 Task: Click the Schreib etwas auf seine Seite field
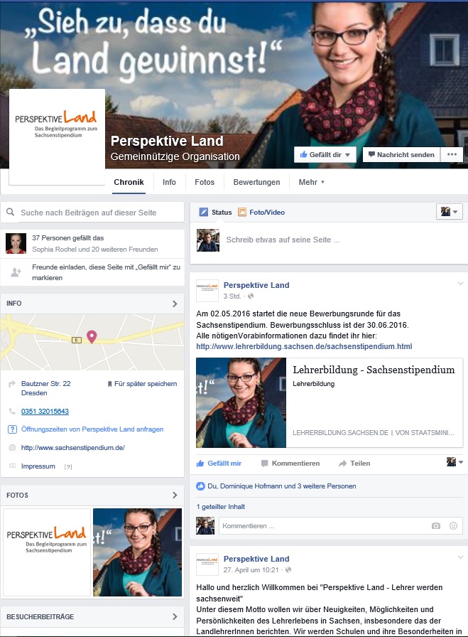click(283, 240)
